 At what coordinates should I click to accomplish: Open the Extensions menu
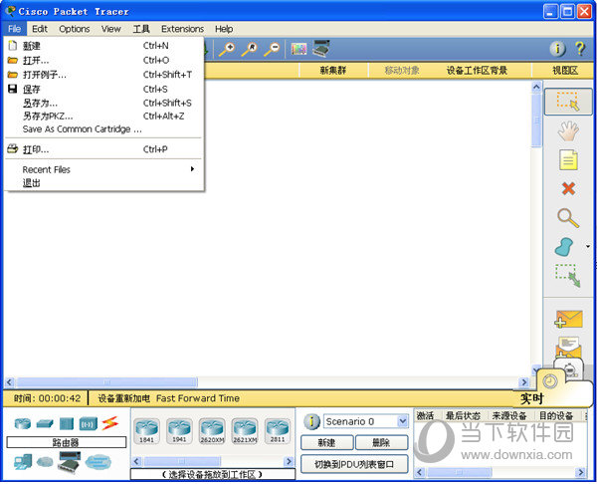(182, 29)
